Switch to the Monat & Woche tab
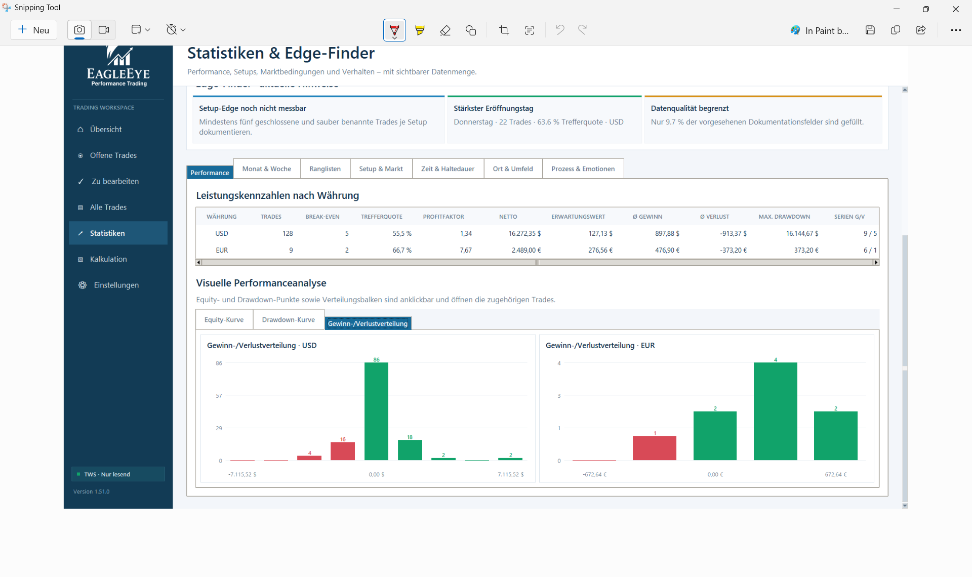Image resolution: width=972 pixels, height=577 pixels. click(x=267, y=169)
